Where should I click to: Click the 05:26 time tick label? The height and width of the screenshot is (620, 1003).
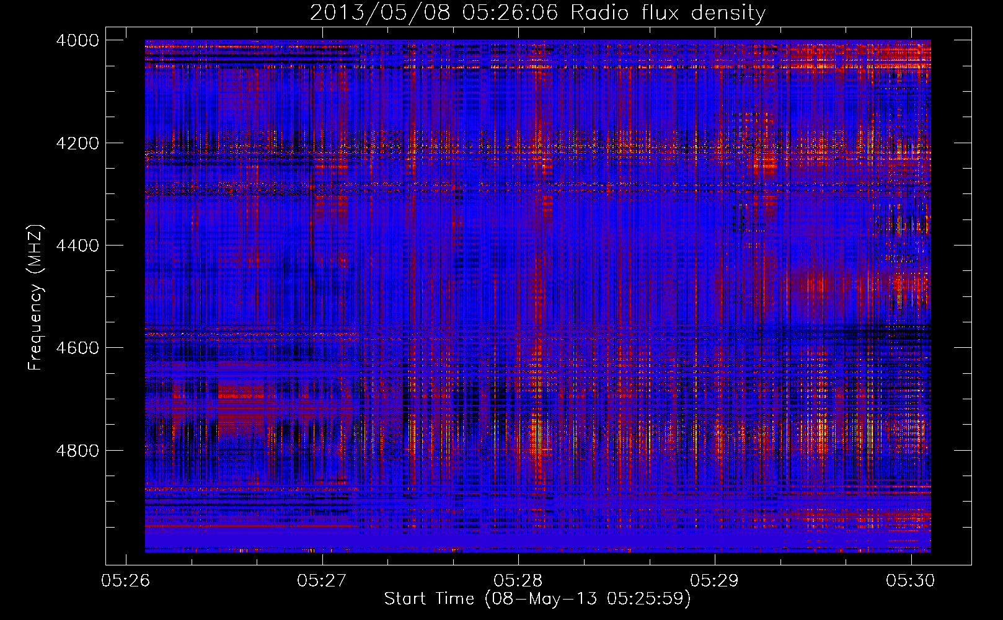[126, 580]
